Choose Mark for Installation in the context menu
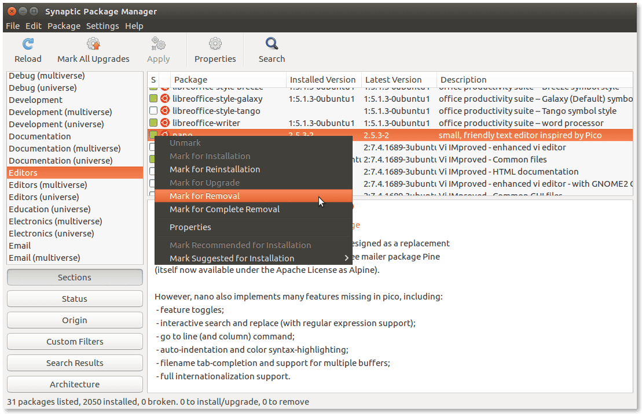 coord(254,156)
